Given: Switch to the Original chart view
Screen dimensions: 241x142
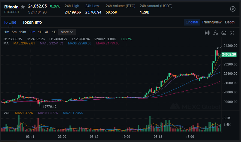Looking at the screenshot, I should coord(192,22).
